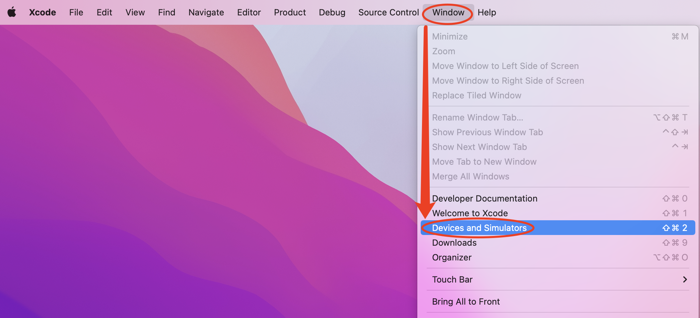
Task: Open the Debug menu
Action: point(332,12)
